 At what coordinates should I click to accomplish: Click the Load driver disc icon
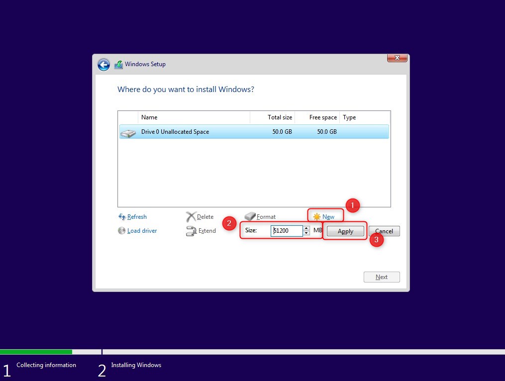[x=122, y=231]
